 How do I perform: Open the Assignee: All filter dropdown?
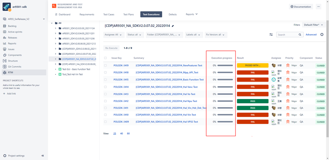coord(114,35)
